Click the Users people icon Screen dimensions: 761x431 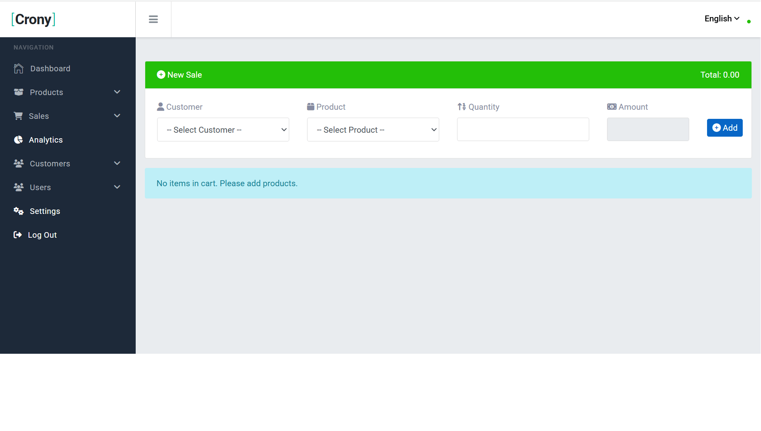point(19,187)
